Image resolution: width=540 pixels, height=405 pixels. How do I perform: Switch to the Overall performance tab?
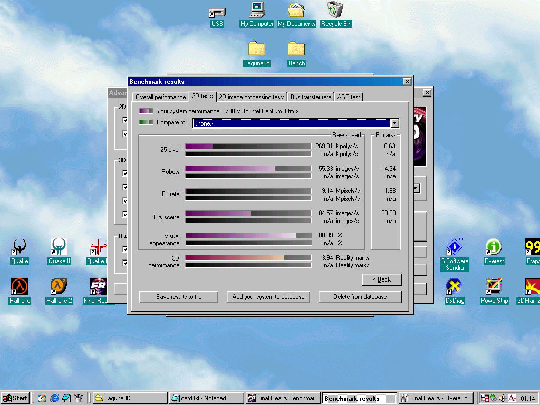(160, 97)
